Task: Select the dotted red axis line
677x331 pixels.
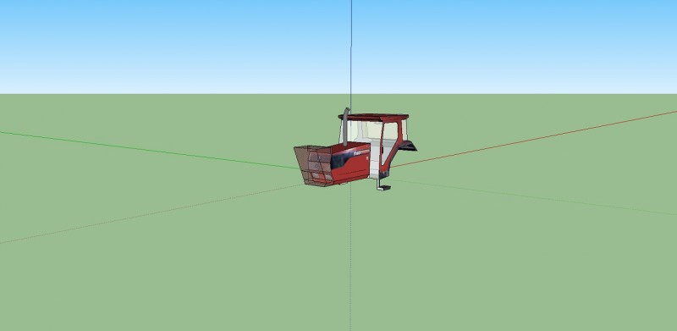Action: 151,214
